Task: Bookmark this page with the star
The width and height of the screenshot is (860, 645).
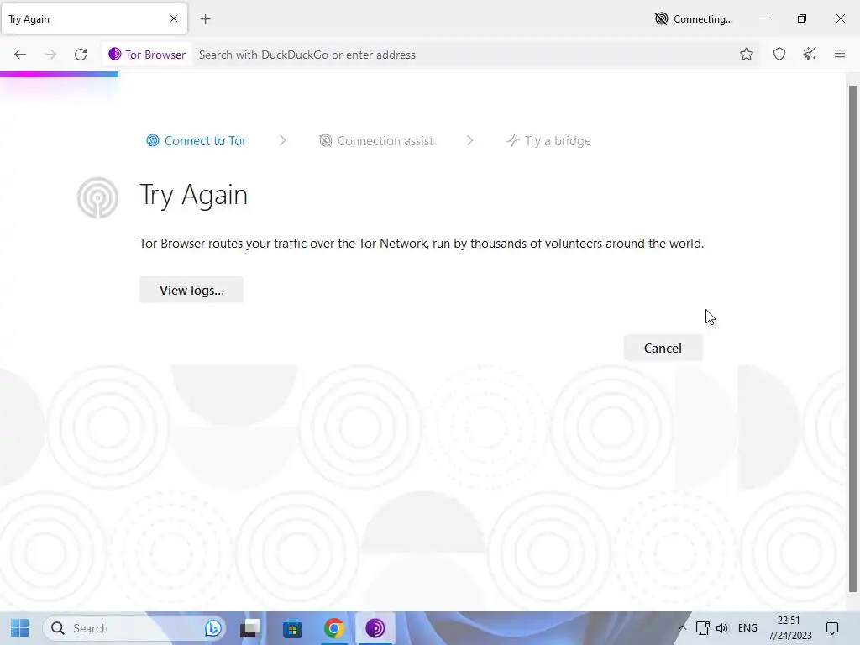Action: (x=746, y=54)
